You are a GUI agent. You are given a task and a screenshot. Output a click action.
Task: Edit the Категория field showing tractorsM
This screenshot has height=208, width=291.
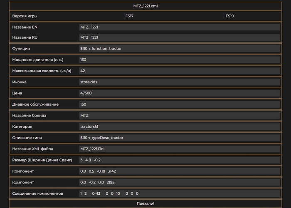[180, 126]
